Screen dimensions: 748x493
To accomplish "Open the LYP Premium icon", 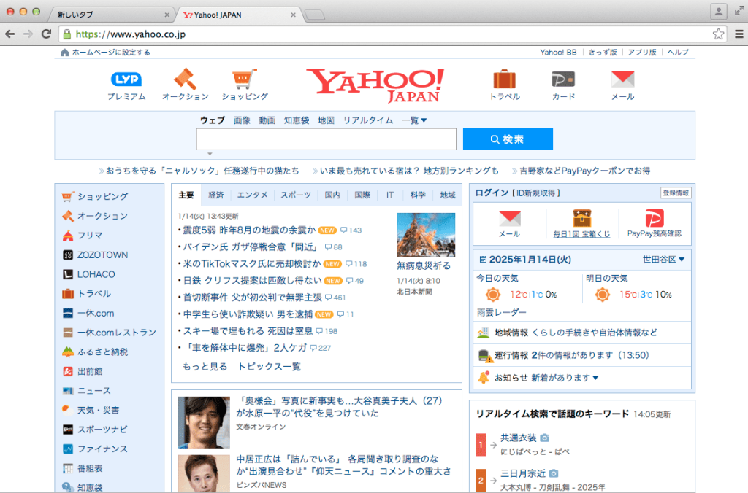I will pyautogui.click(x=126, y=79).
